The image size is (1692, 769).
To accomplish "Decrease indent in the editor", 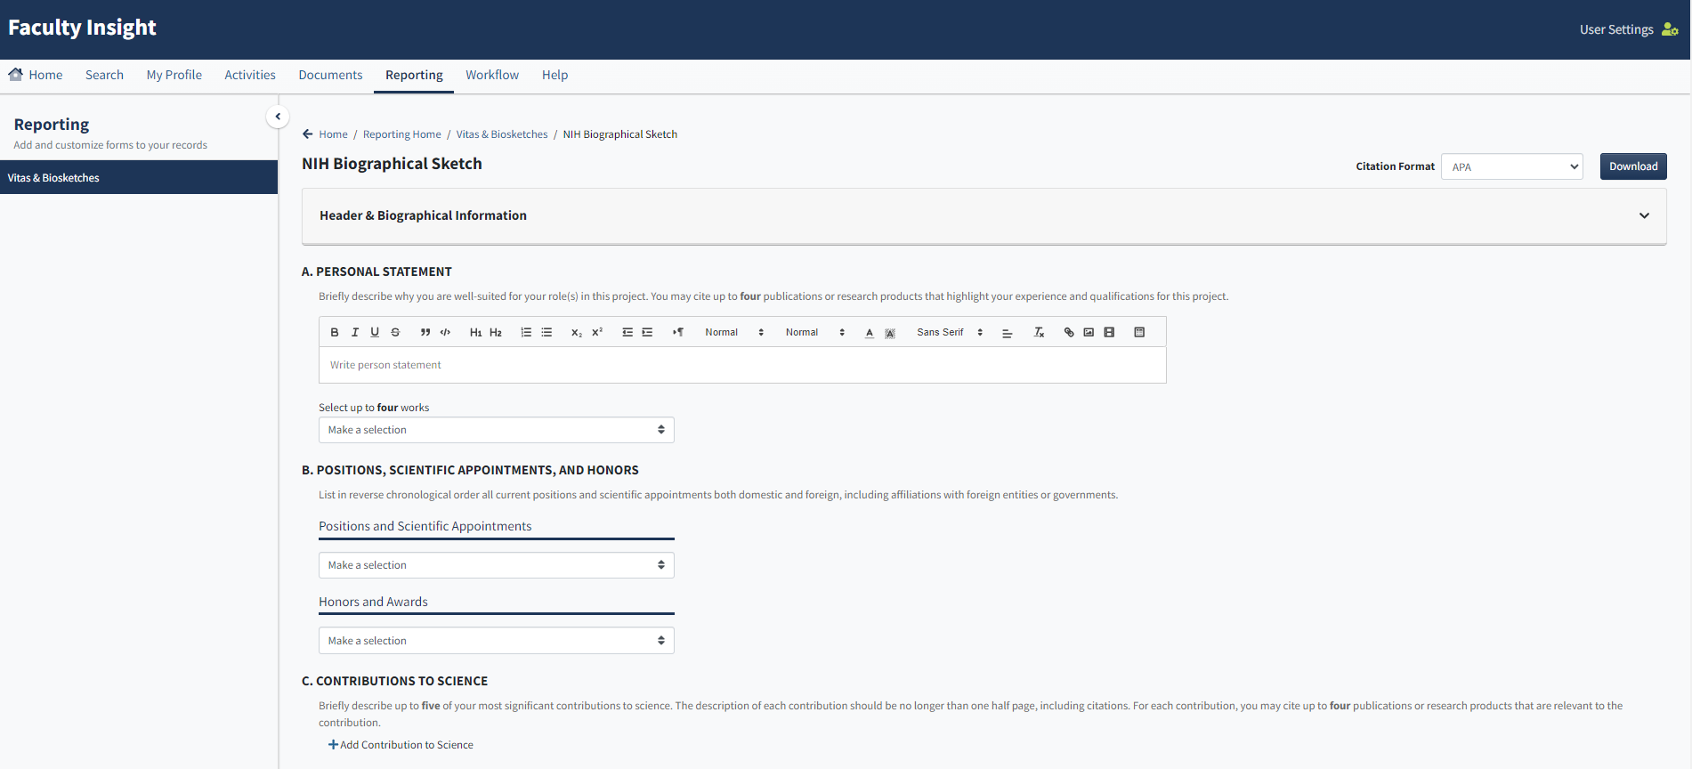I will [x=627, y=332].
